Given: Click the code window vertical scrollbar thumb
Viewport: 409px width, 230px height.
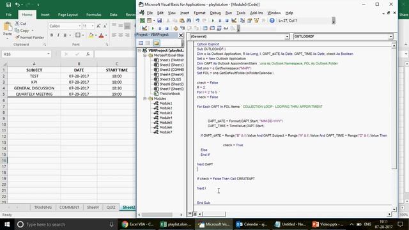Looking at the screenshot, I should [x=394, y=109].
